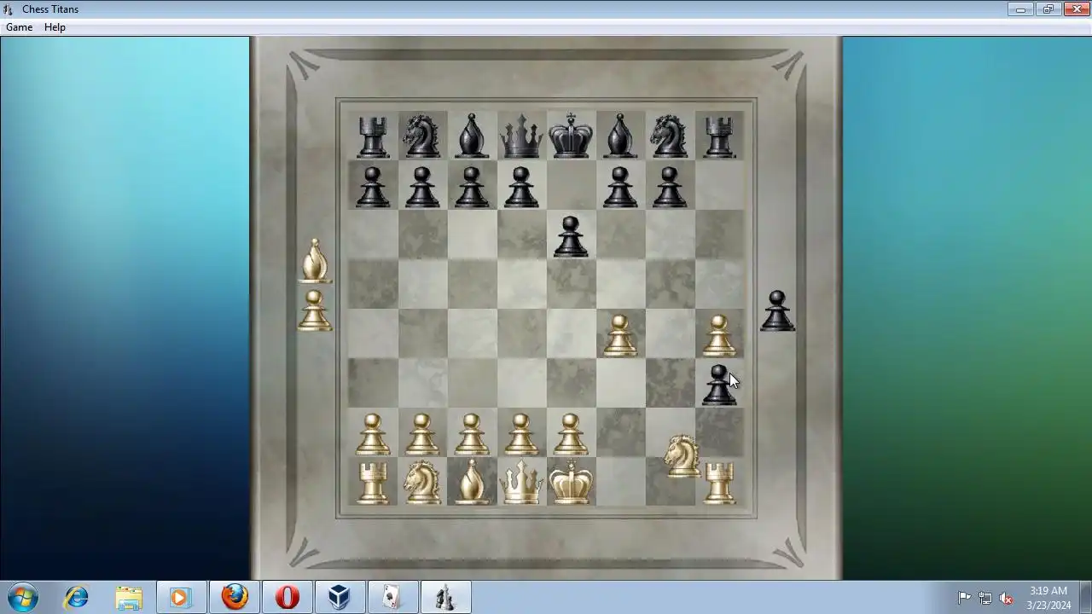Open the network tray icon
The width and height of the screenshot is (1092, 614).
click(985, 598)
